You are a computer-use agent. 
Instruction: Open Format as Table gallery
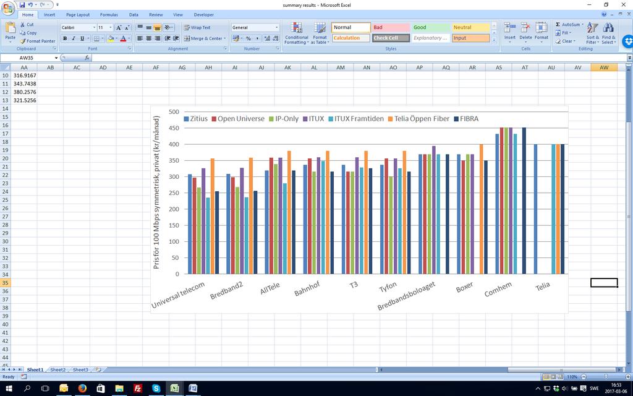pos(320,33)
